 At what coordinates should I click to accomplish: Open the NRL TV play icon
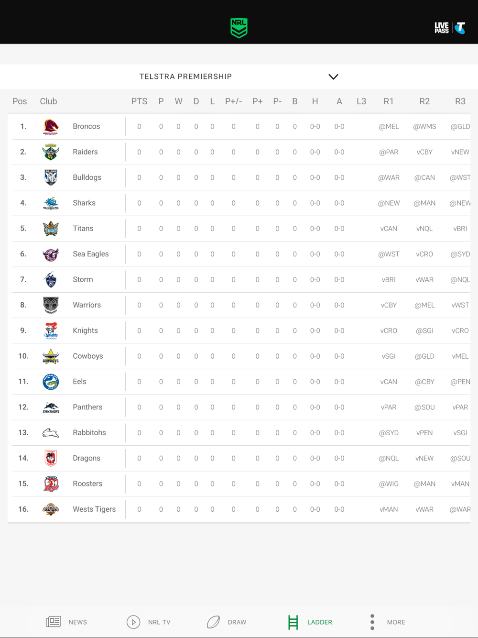(x=133, y=622)
